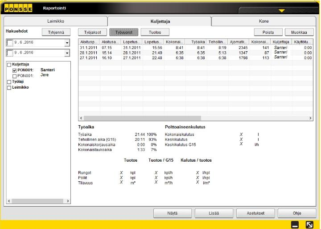This screenshot has height=229, width=321.
Task: Click the Santeri driver name in filter
Action: coord(48,70)
